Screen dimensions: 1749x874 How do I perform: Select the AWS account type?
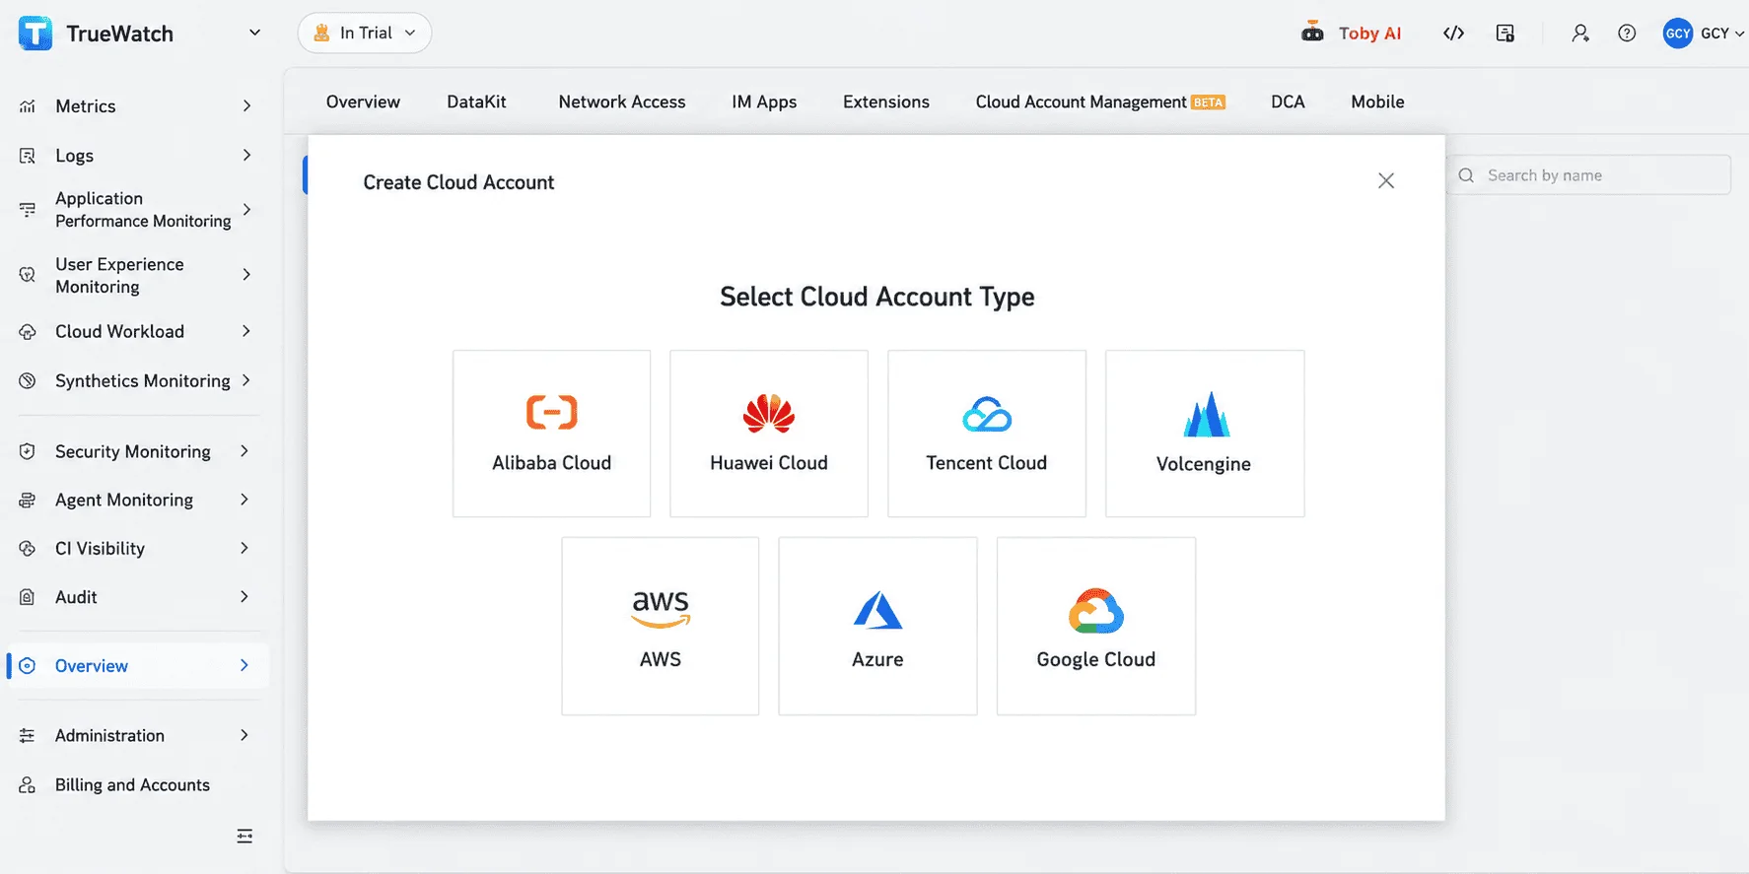click(x=661, y=626)
